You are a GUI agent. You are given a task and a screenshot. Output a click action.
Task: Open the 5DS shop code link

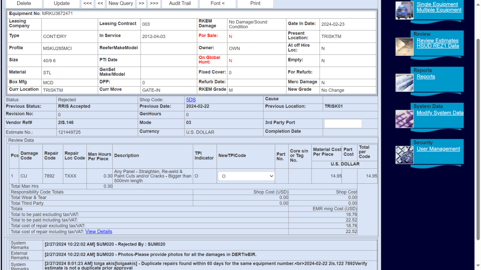click(x=191, y=100)
